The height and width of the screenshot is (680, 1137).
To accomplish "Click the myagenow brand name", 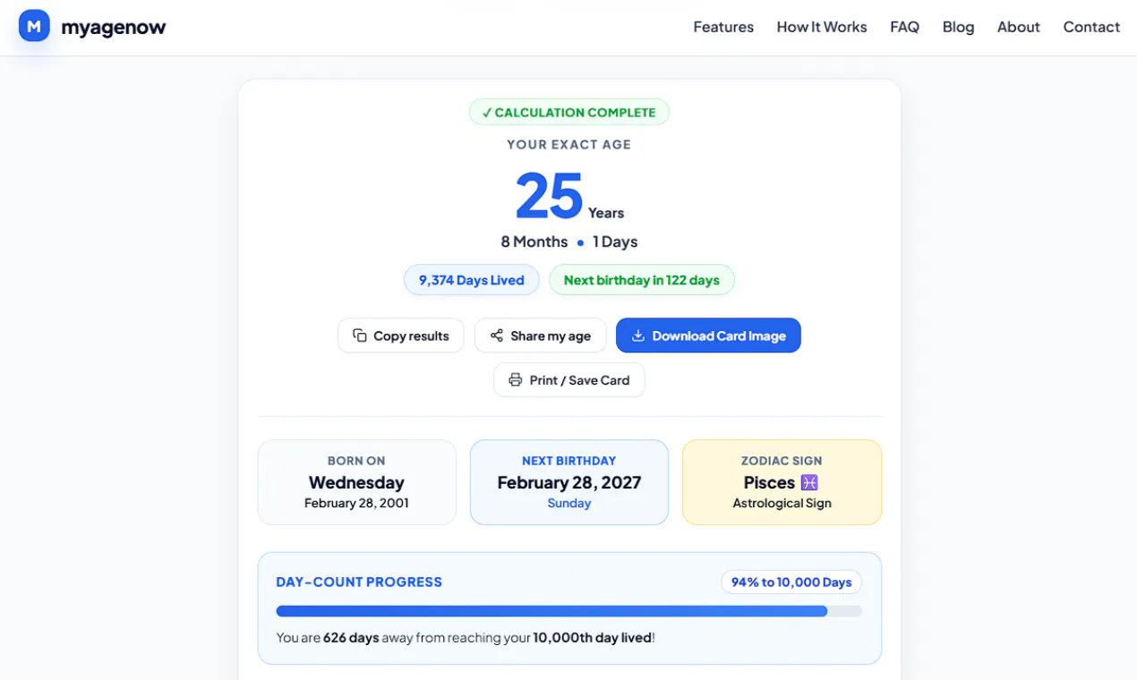I will 114,27.
